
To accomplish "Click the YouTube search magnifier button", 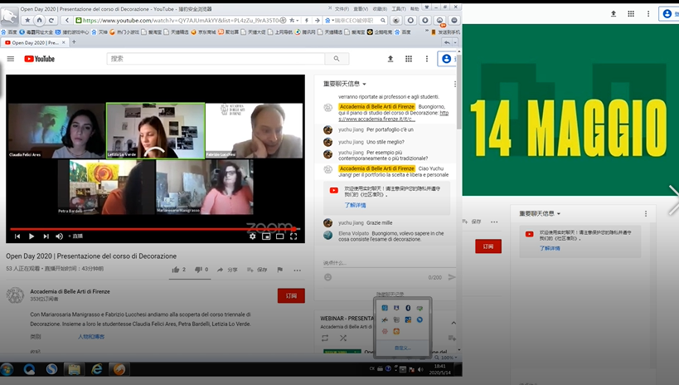I will tap(337, 59).
